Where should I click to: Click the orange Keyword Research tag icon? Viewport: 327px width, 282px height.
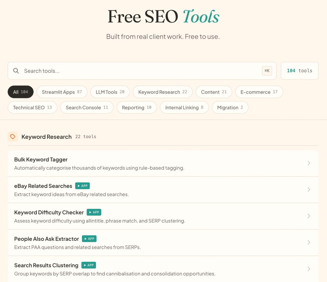pos(13,137)
